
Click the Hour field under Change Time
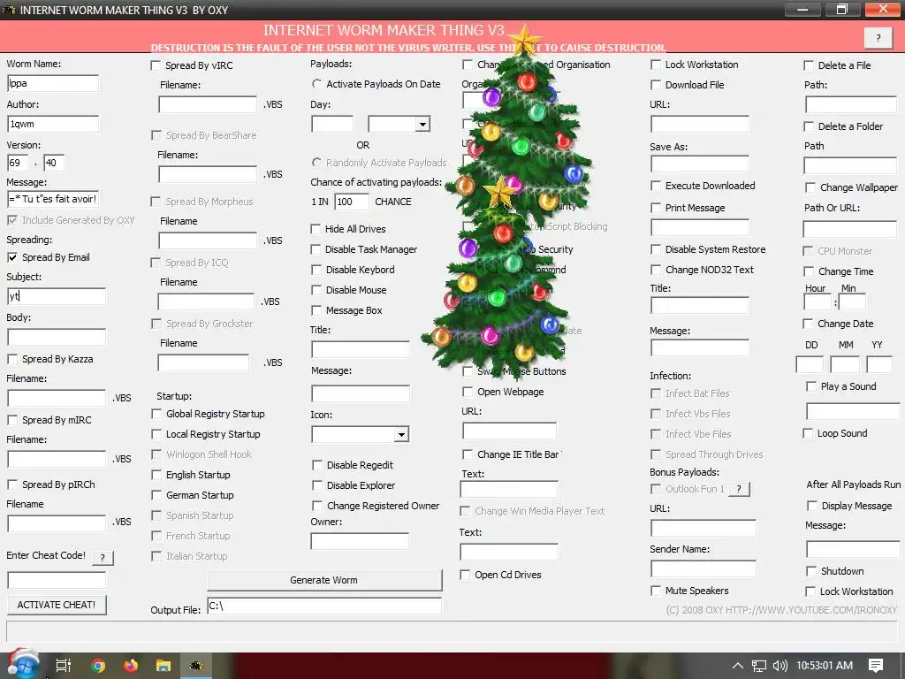click(x=818, y=302)
